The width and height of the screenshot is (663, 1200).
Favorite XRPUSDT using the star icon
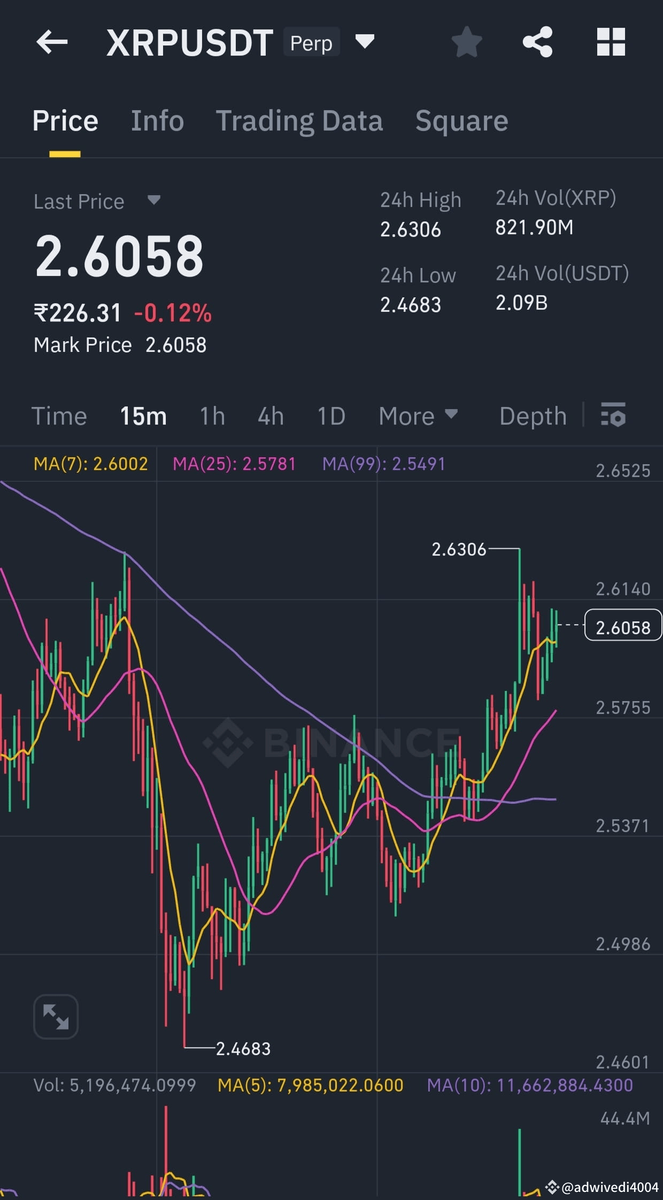pyautogui.click(x=466, y=42)
